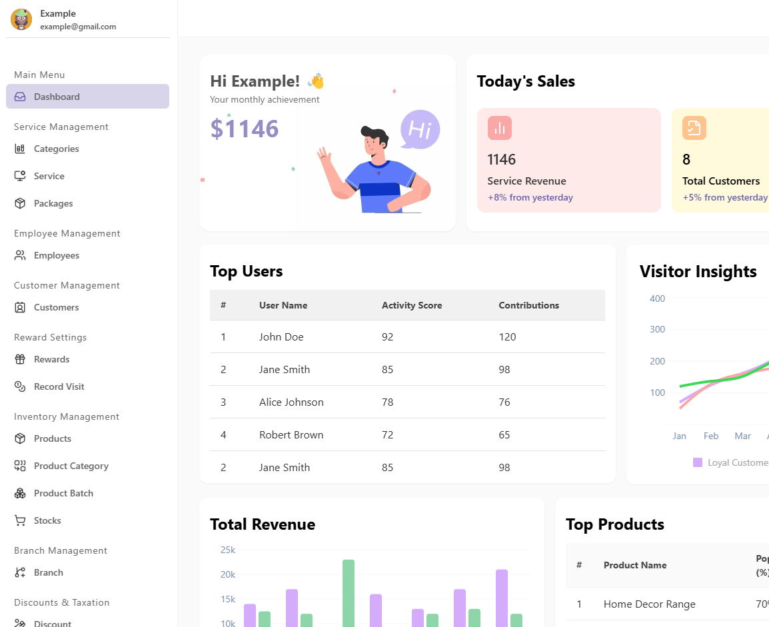Click the Stocks shopping cart icon
Screen dimensions: 769x627
point(20,520)
